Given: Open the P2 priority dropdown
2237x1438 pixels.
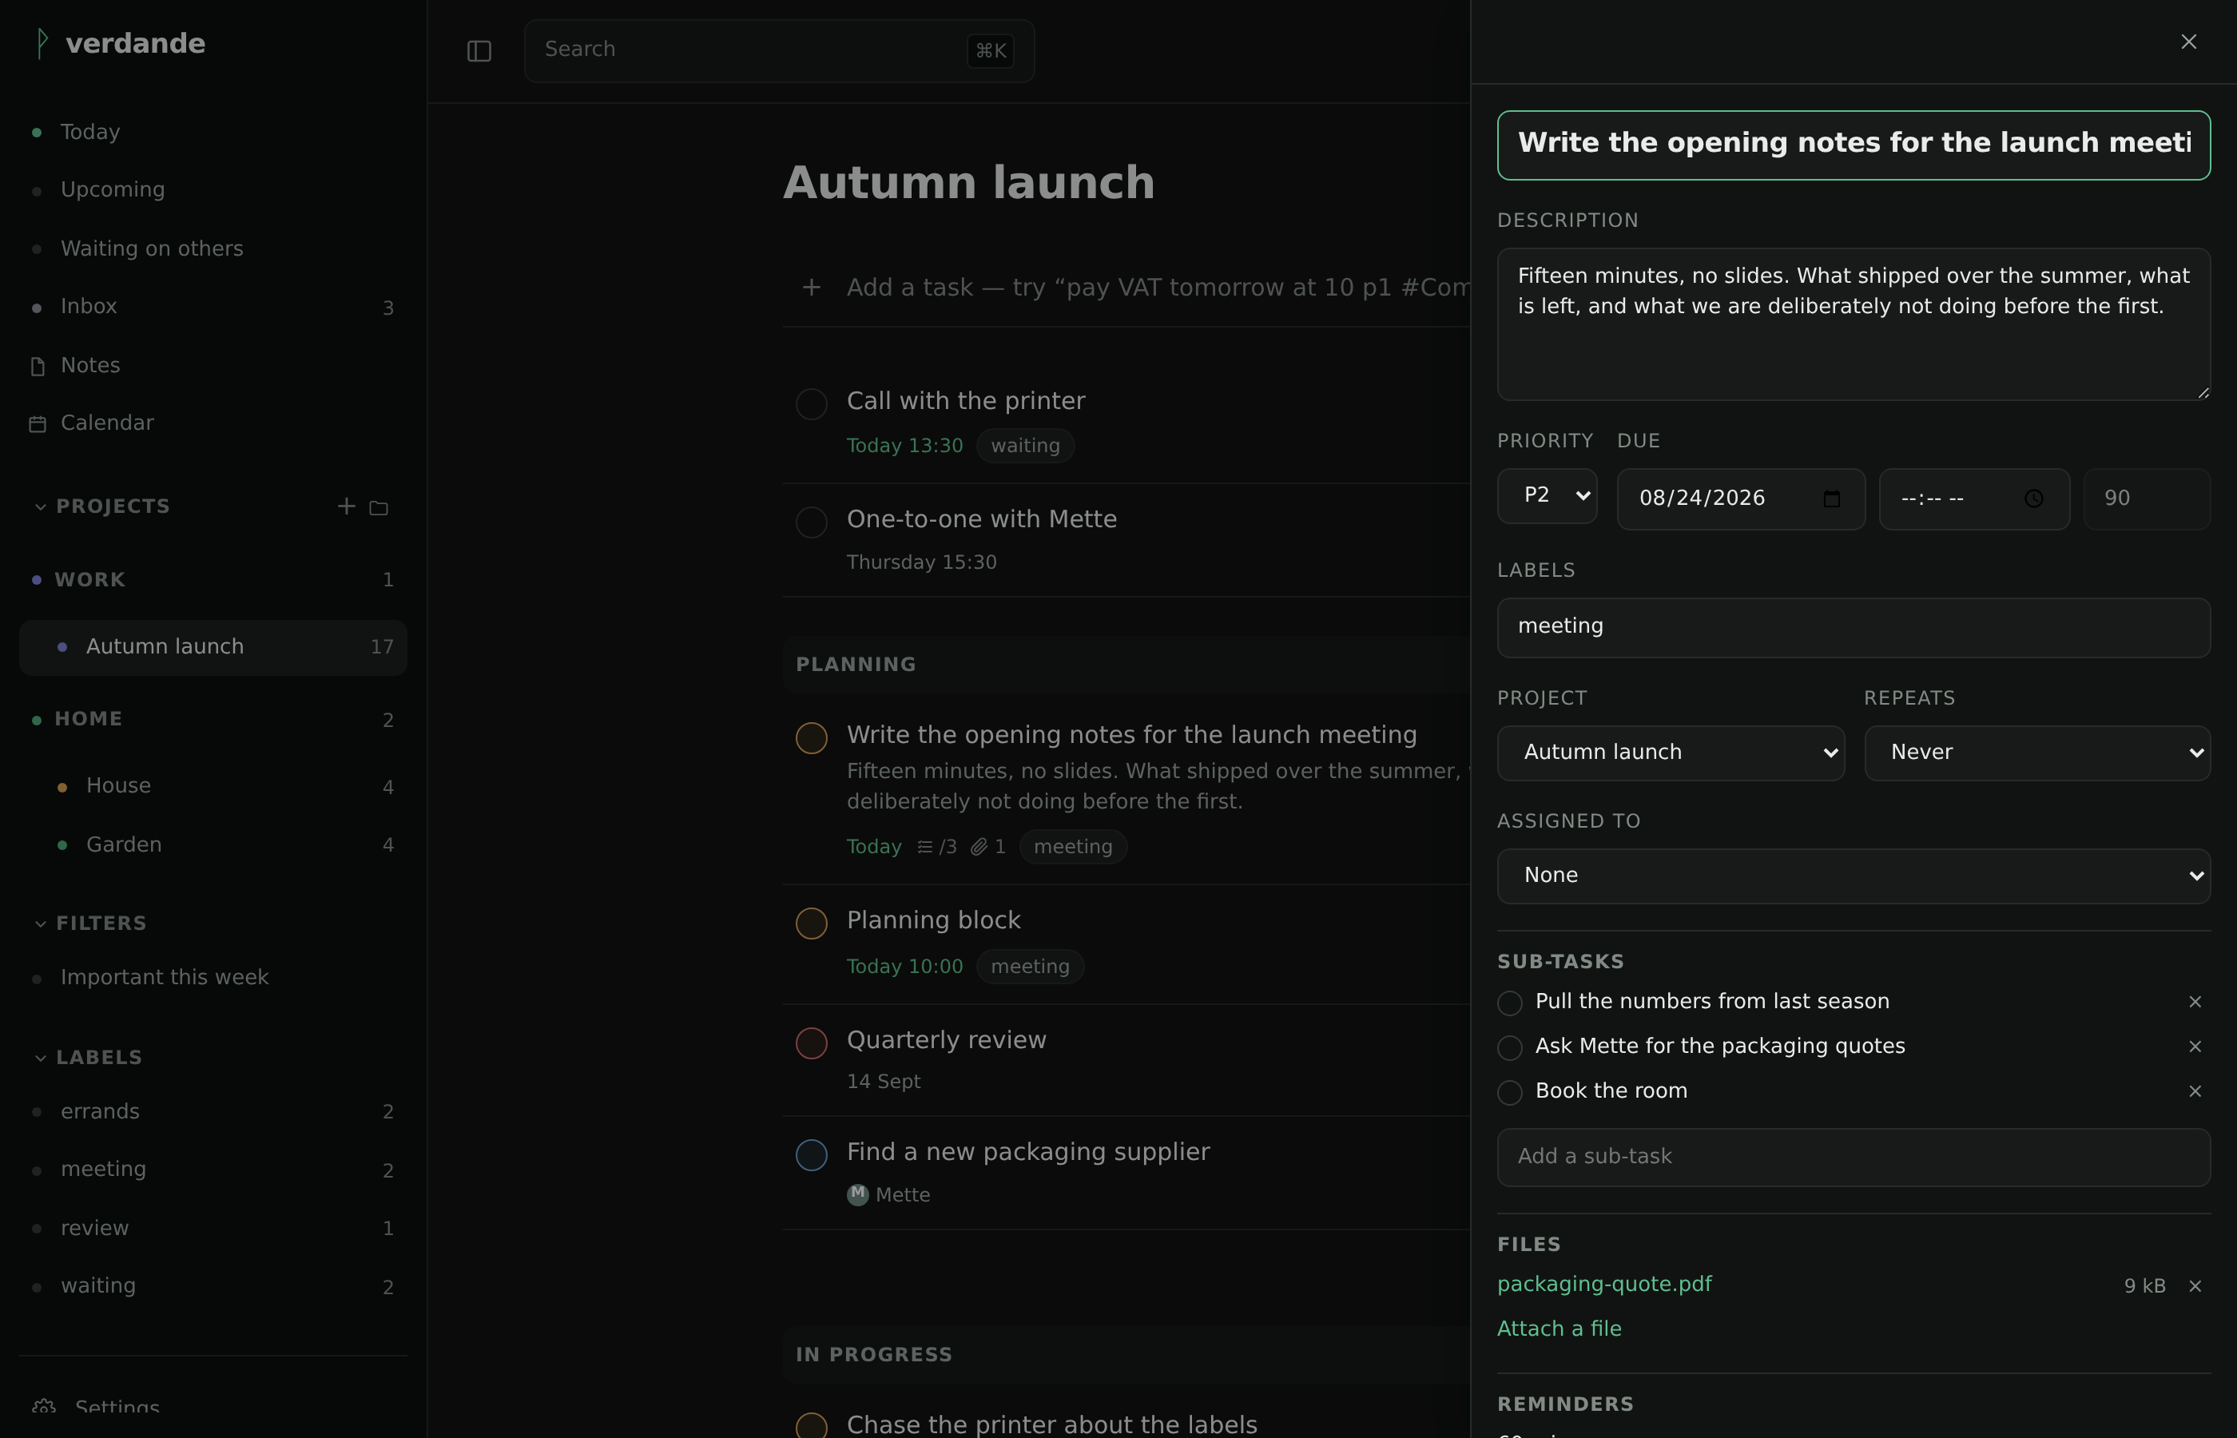Looking at the screenshot, I should [x=1547, y=496].
